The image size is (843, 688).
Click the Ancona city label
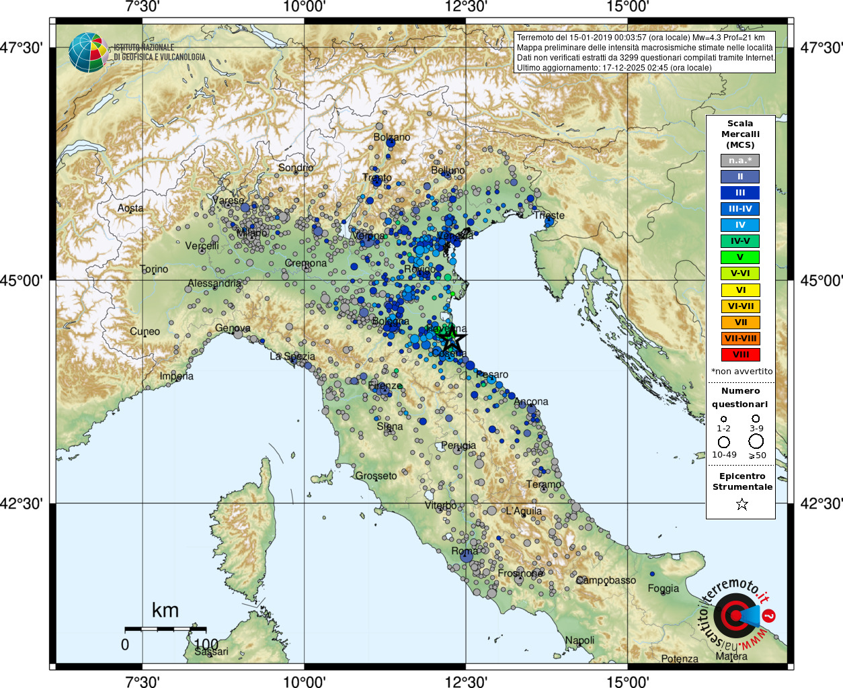tap(531, 401)
